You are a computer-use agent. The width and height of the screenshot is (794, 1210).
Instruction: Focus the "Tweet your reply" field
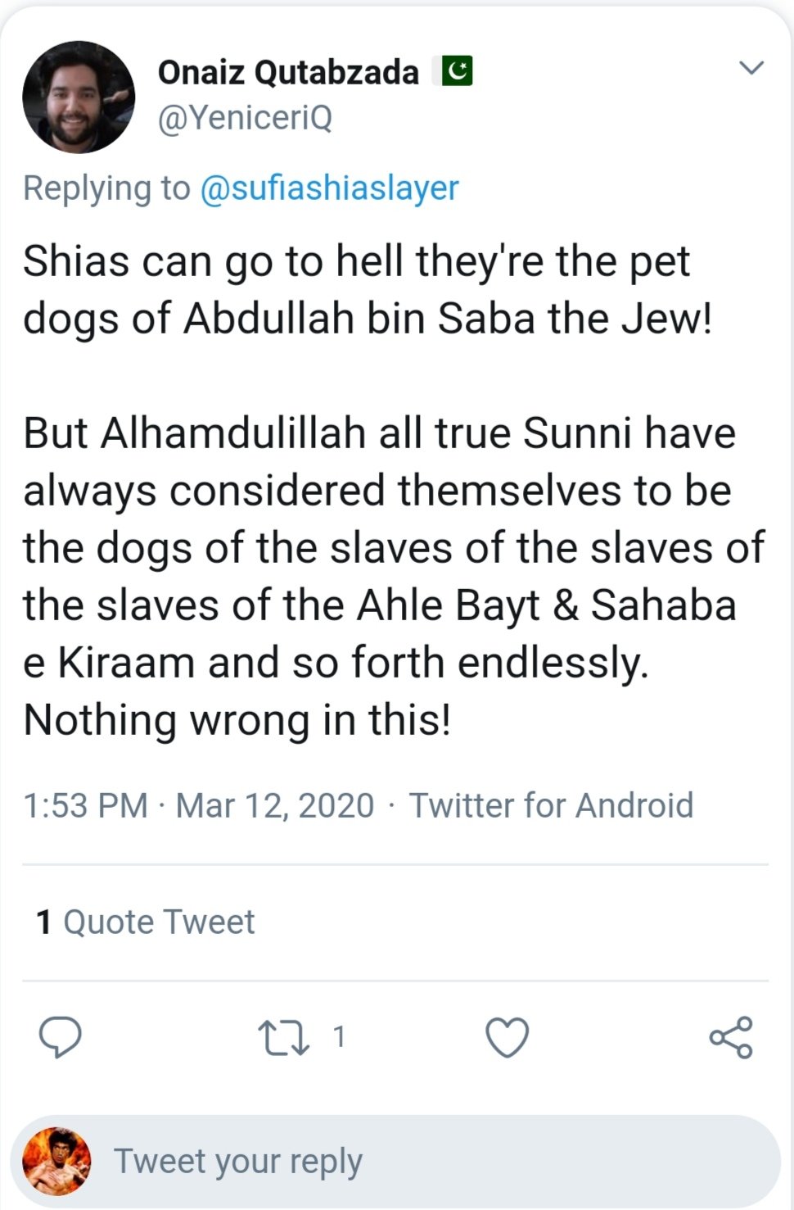(x=426, y=1161)
